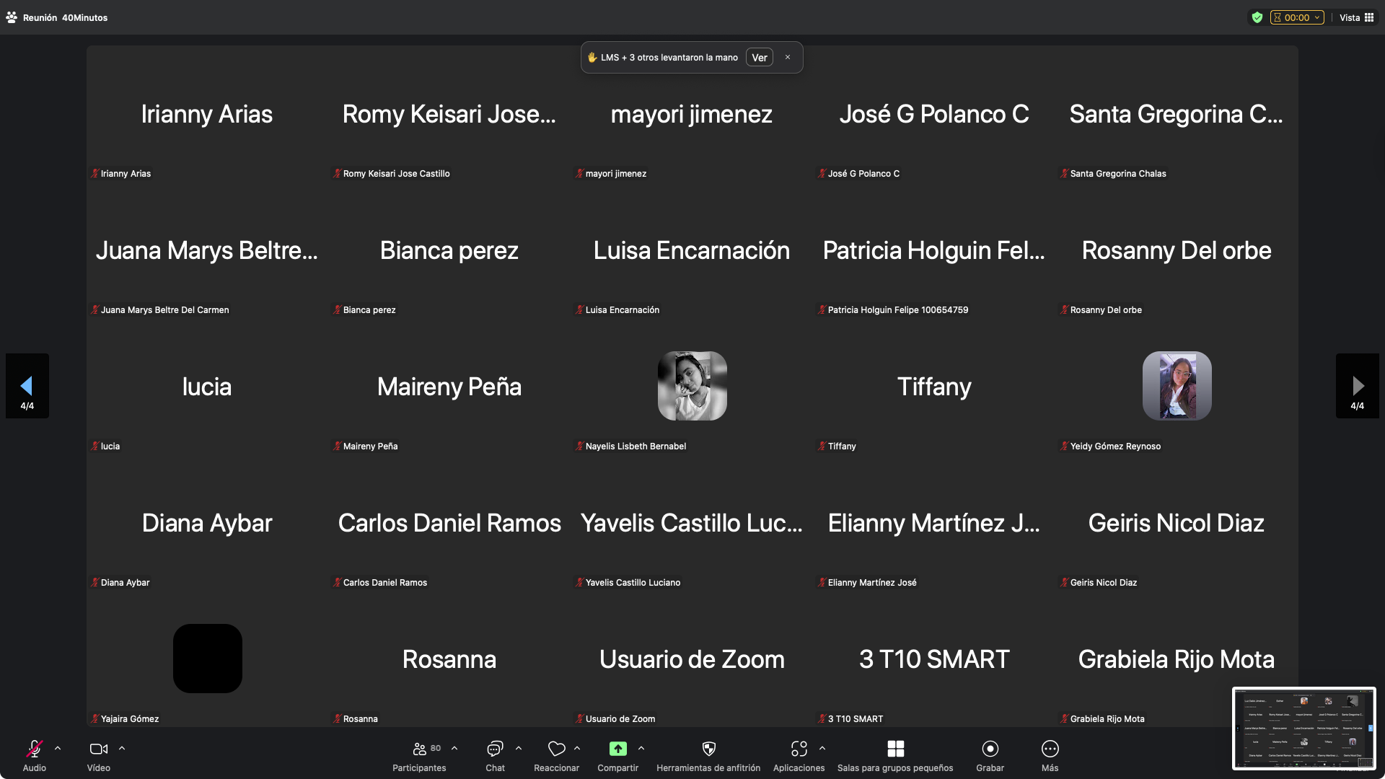
Task: Expand video options arrow next to Vídeo
Action: point(122,749)
